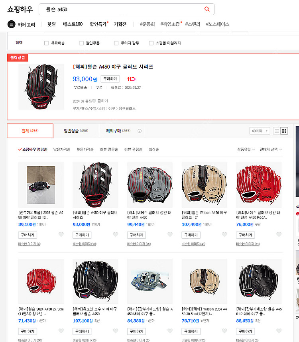The width and height of the screenshot is (299, 342).
Task: Favorite the 88,650원 glove heart icon
Action: coord(279,331)
